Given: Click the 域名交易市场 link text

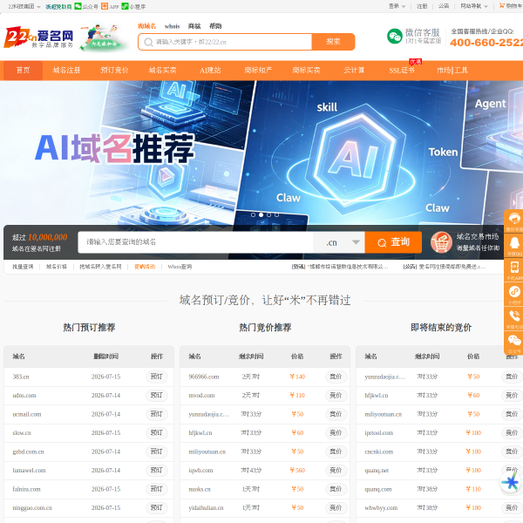Looking at the screenshot, I should point(478,237).
